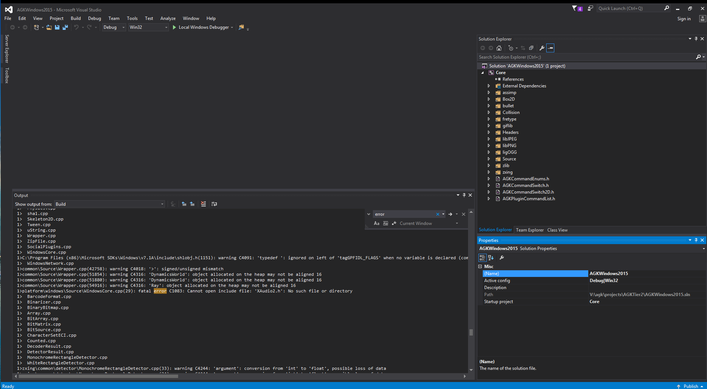
Task: Click the Save icon in toolbar
Action: click(x=57, y=27)
